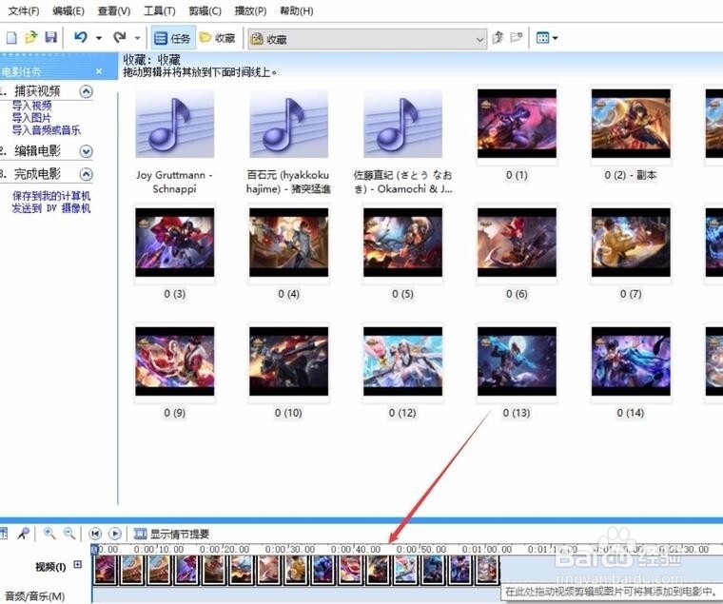The image size is (723, 604).
Task: Toggle the 任务 tasks pane button
Action: coord(172,38)
